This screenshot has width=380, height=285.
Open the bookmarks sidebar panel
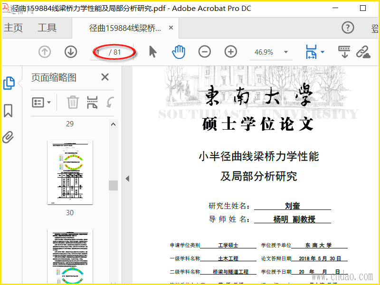coord(8,111)
